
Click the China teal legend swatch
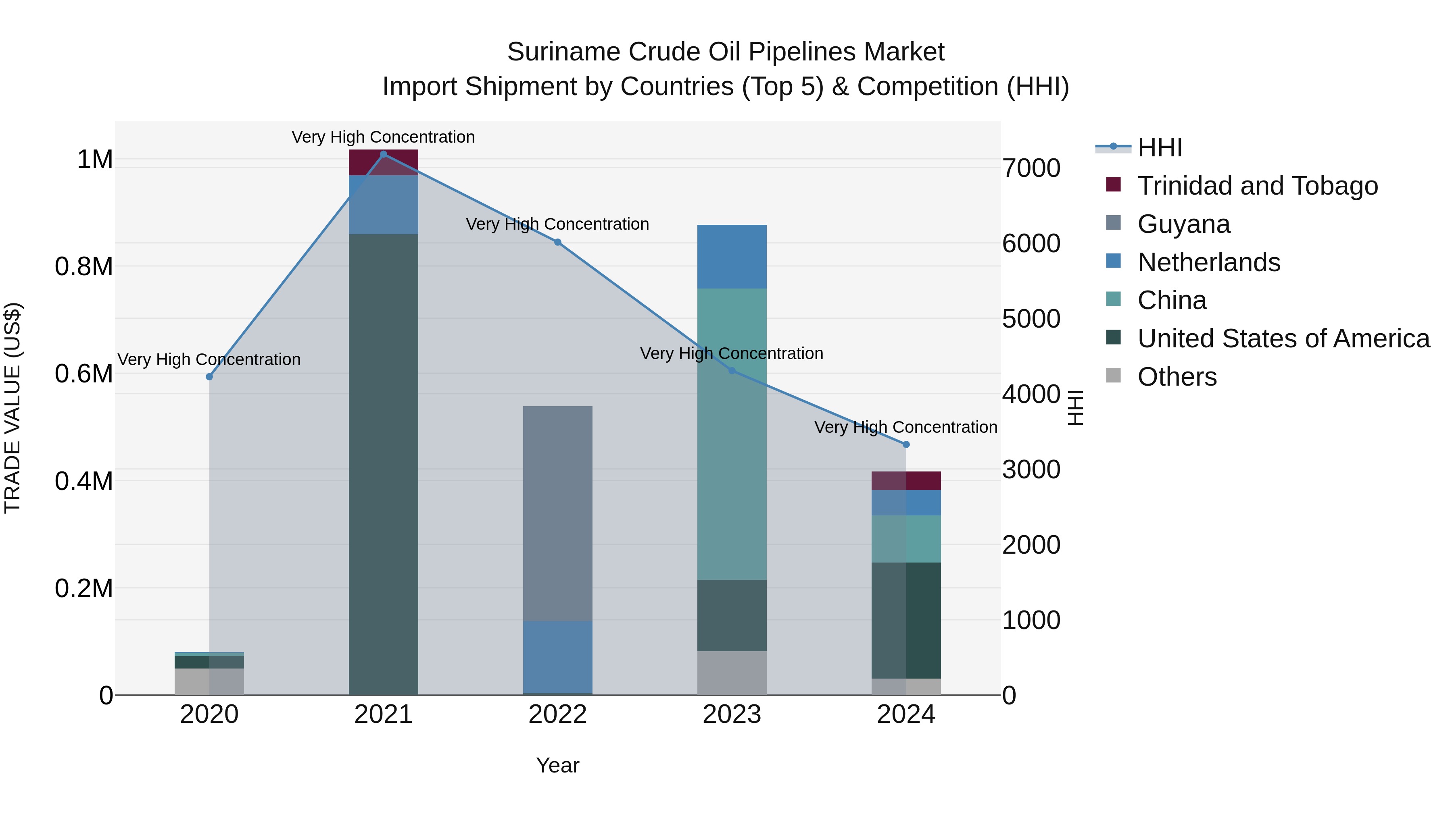pyautogui.click(x=1113, y=299)
